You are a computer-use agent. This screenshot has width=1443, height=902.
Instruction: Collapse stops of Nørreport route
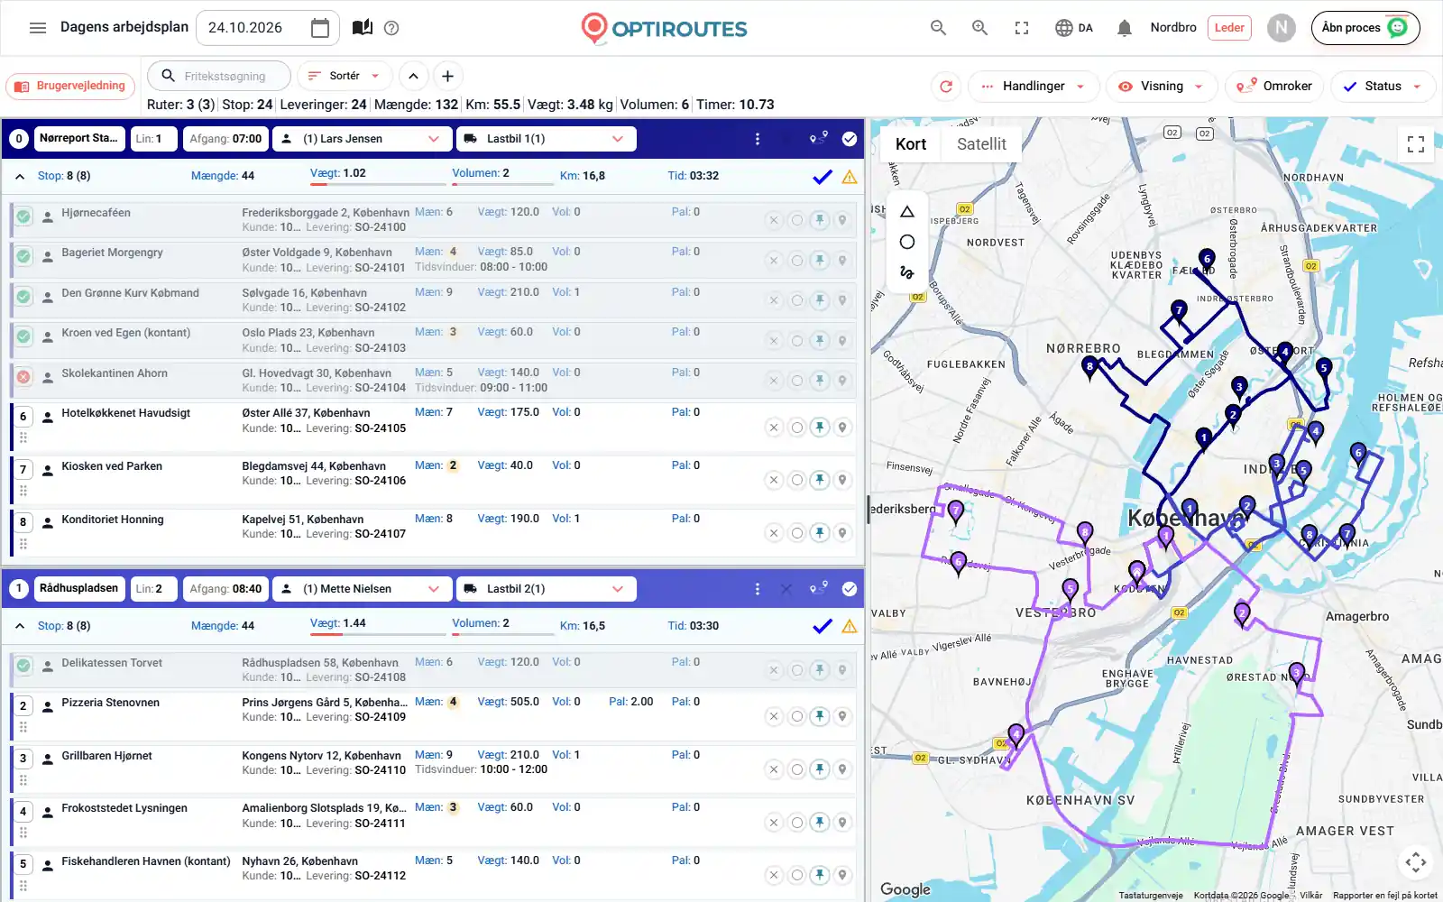20,177
